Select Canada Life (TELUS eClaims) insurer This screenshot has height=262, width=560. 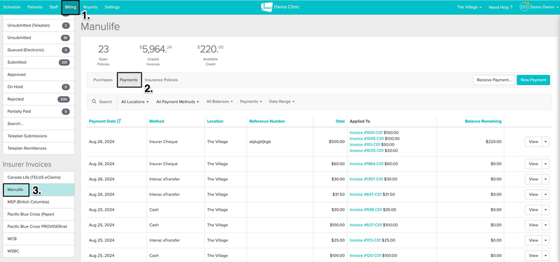(x=39, y=177)
